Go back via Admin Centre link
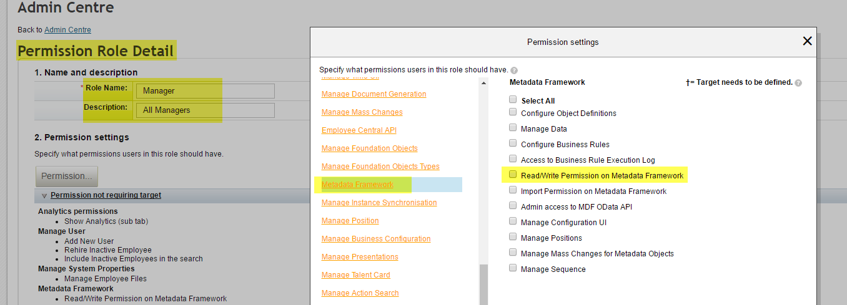Image resolution: width=847 pixels, height=305 pixels. point(67,30)
